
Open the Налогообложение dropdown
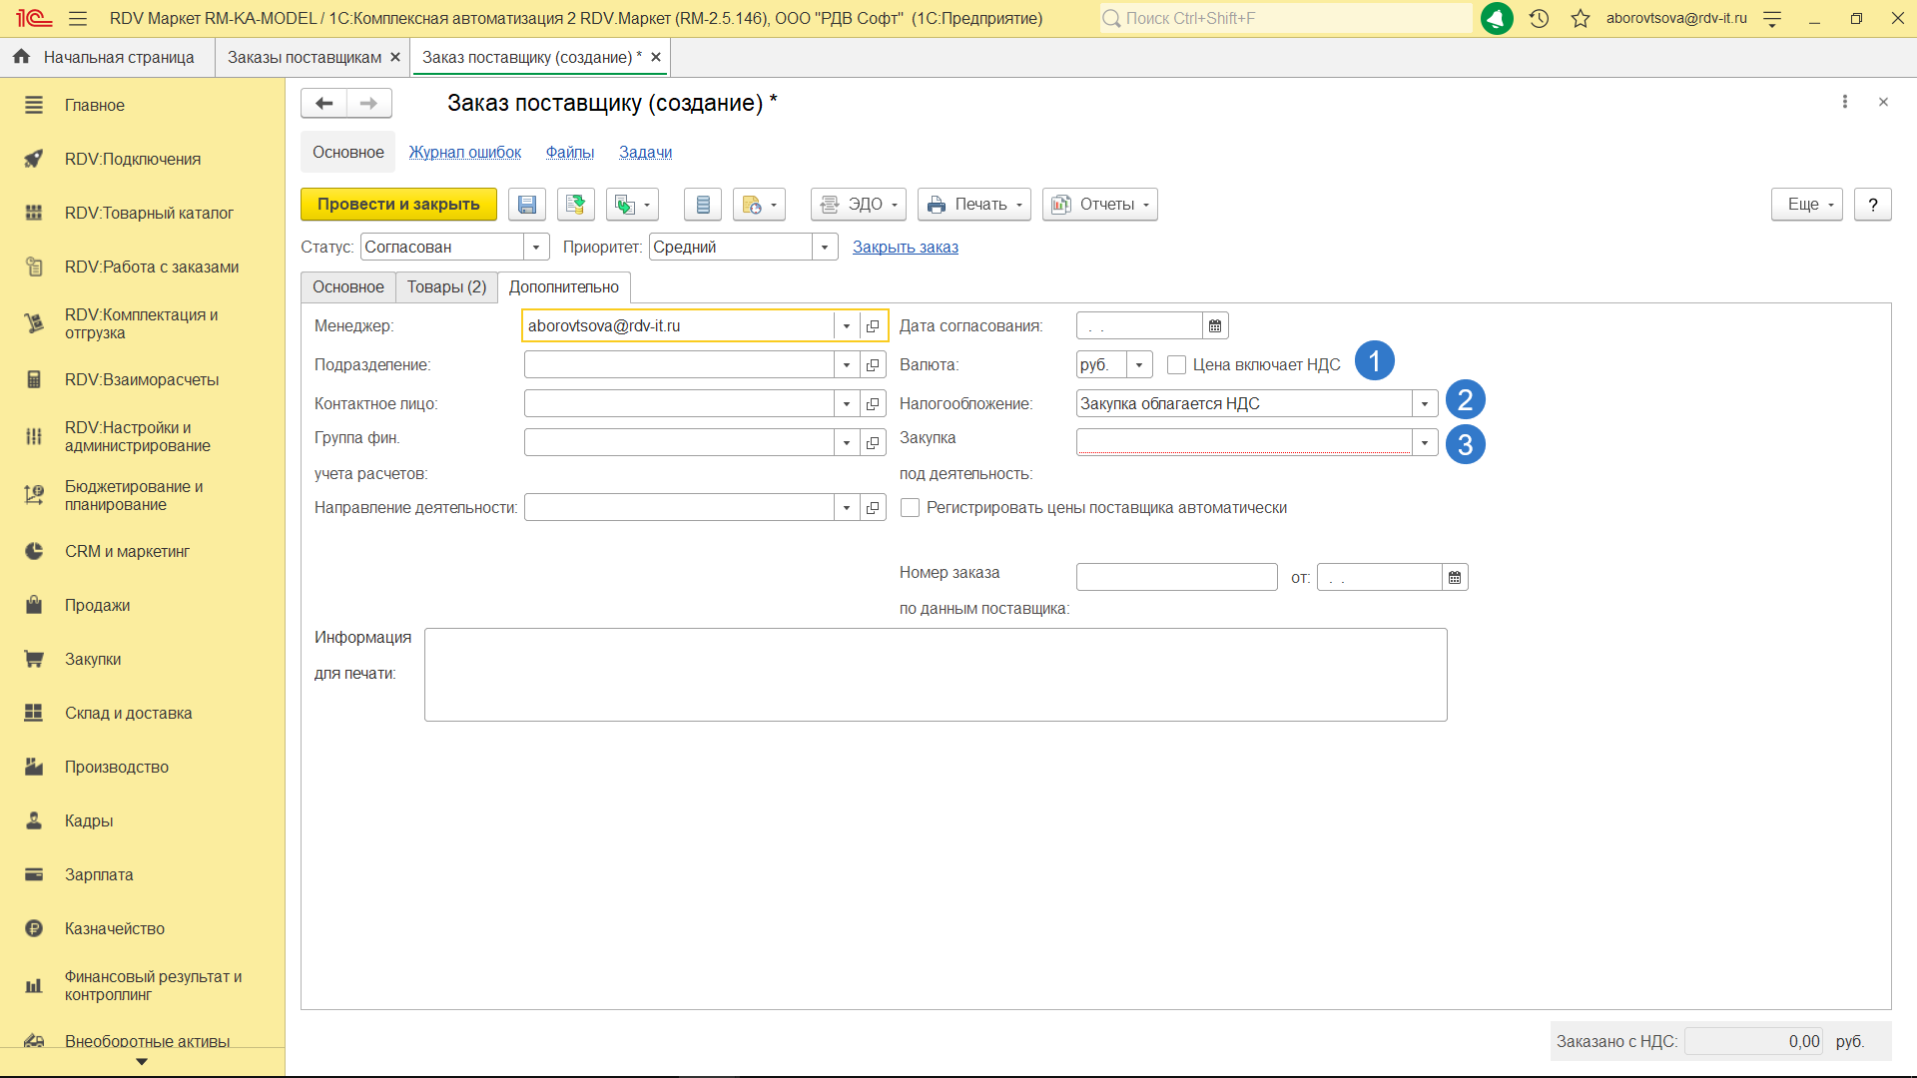1425,404
